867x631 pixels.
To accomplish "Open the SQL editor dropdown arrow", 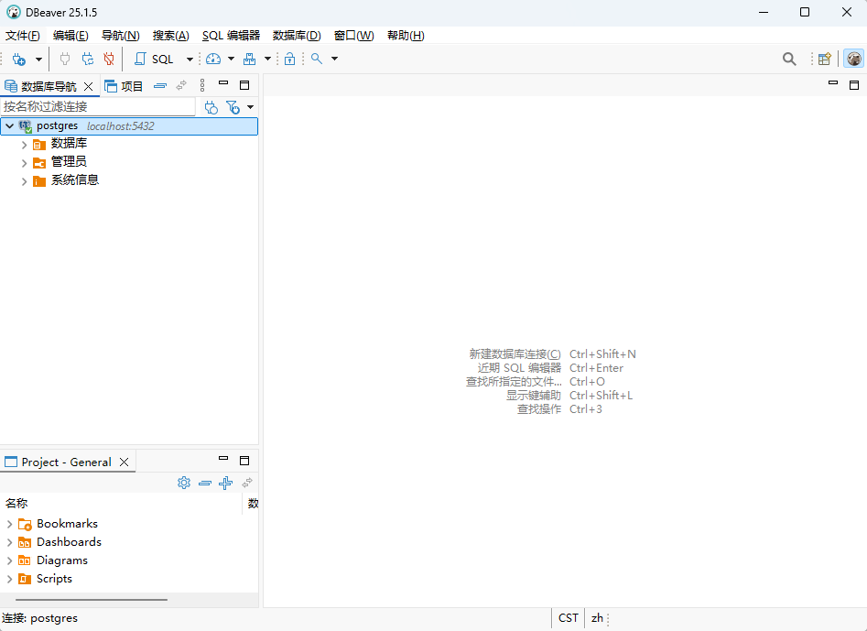I will (x=190, y=60).
